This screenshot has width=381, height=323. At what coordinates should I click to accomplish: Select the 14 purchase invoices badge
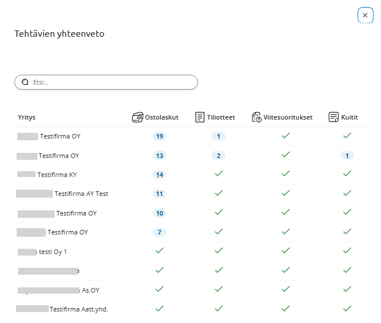(x=160, y=175)
